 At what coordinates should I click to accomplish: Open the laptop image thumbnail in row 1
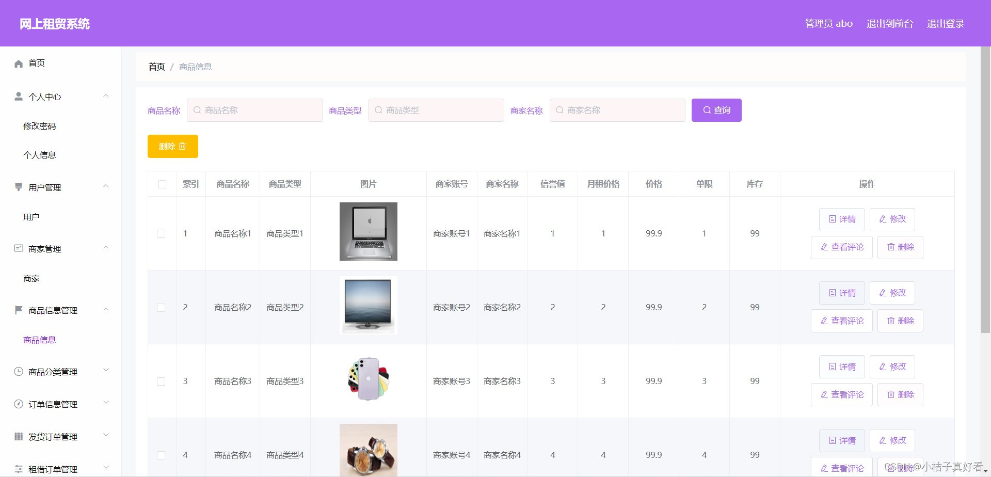(369, 231)
